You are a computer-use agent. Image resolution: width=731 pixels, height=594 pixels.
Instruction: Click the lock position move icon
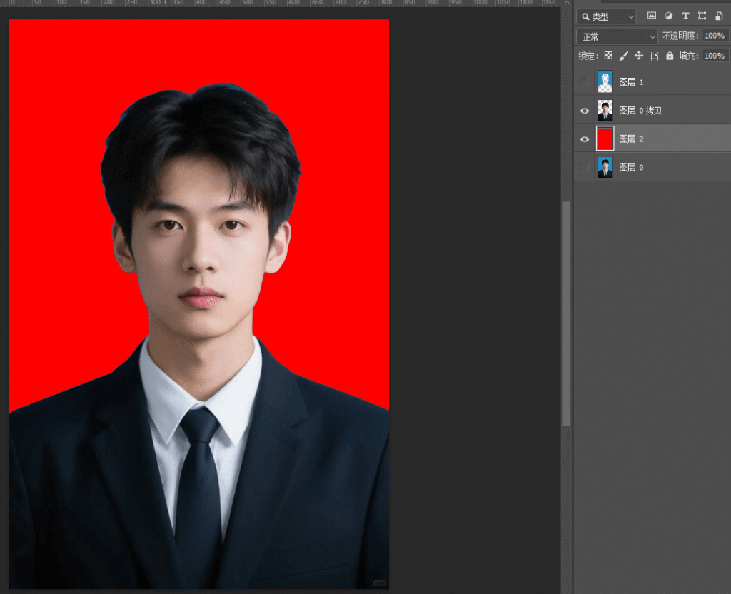[639, 56]
